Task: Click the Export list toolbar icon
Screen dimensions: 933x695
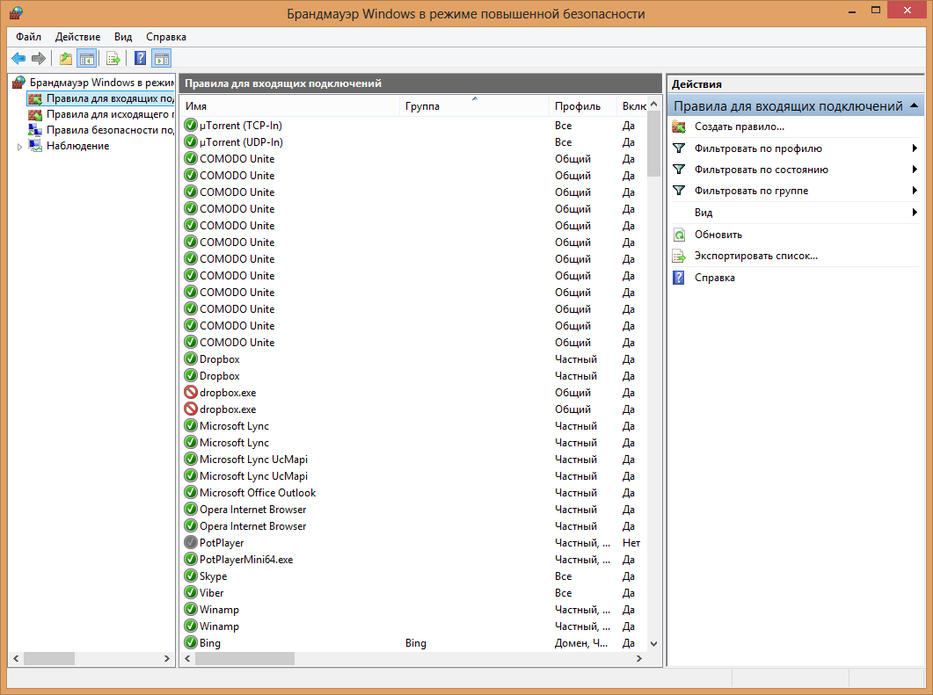Action: 113,58
